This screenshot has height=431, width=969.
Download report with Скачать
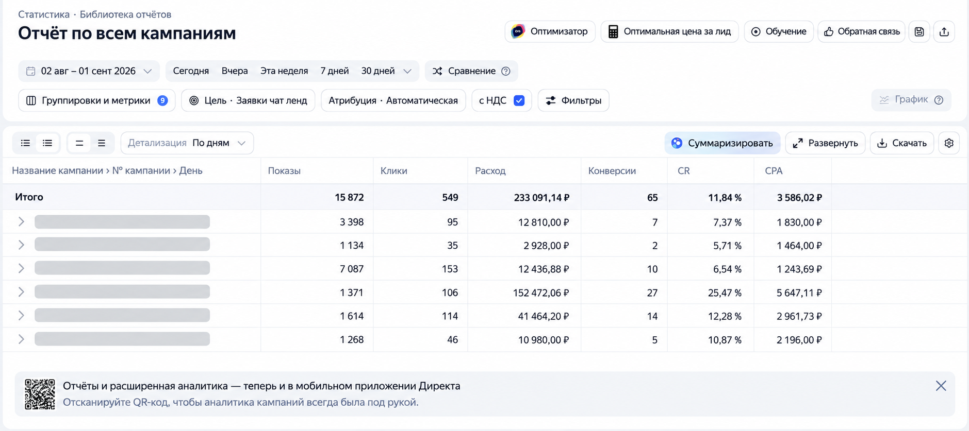point(902,143)
